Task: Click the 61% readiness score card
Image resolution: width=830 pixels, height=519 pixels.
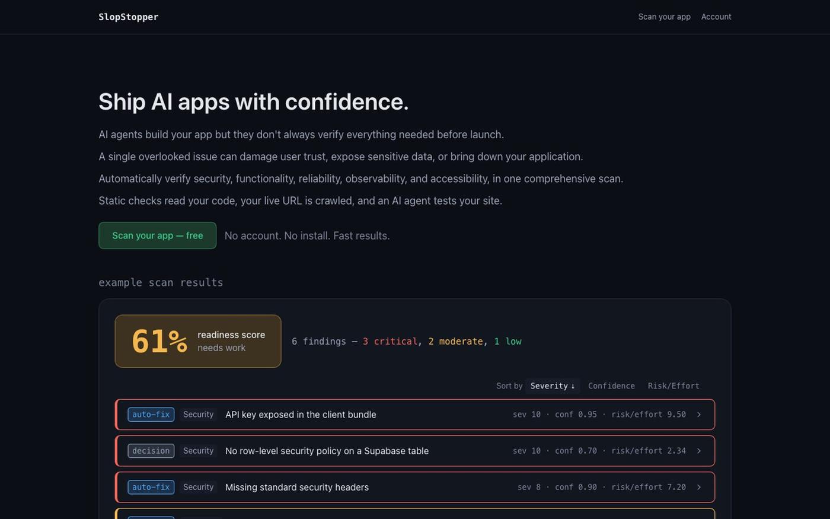Action: 198,341
